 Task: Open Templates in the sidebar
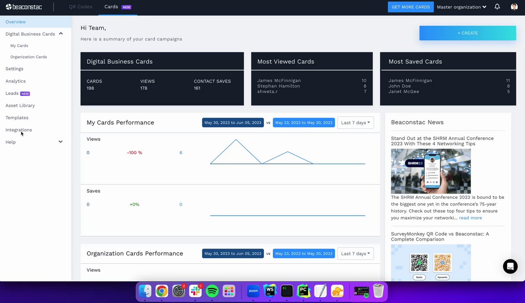[x=17, y=118]
